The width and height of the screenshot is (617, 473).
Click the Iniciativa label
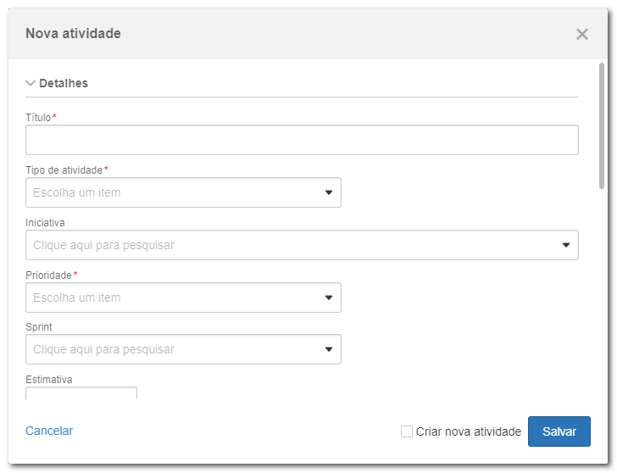tap(45, 223)
